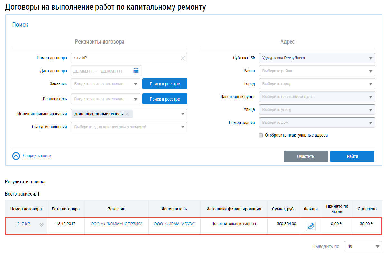Open the contract date calendar picker

point(136,71)
